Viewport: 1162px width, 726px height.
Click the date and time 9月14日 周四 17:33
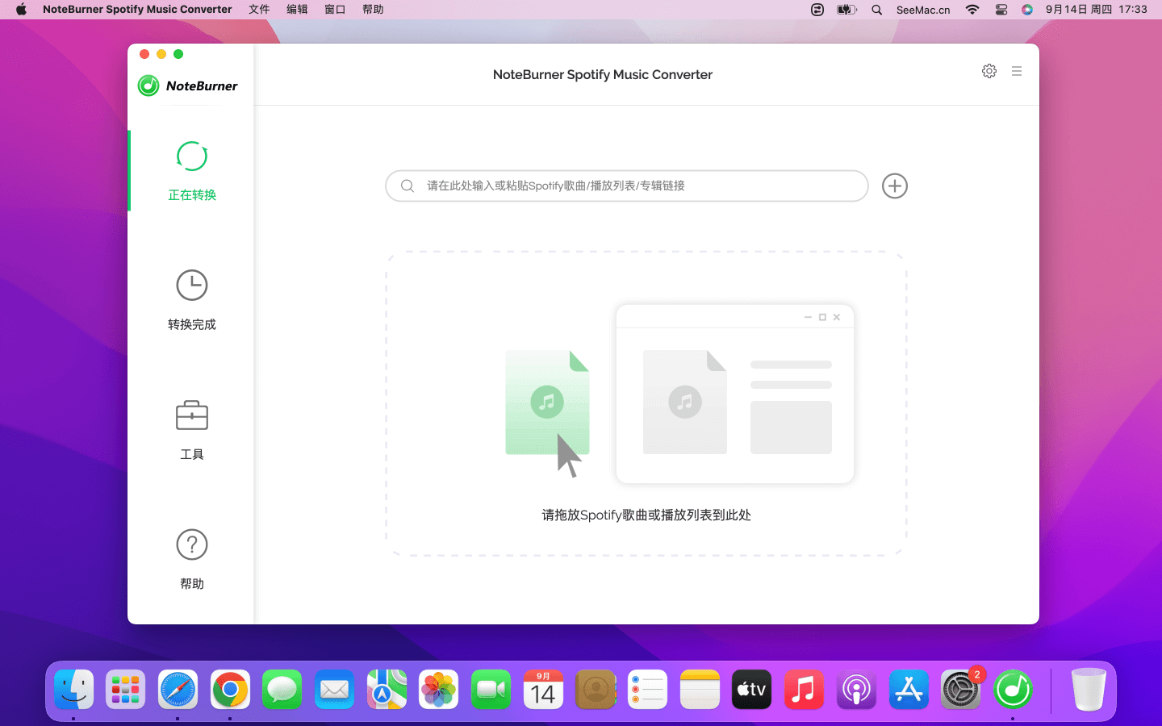pos(1096,10)
